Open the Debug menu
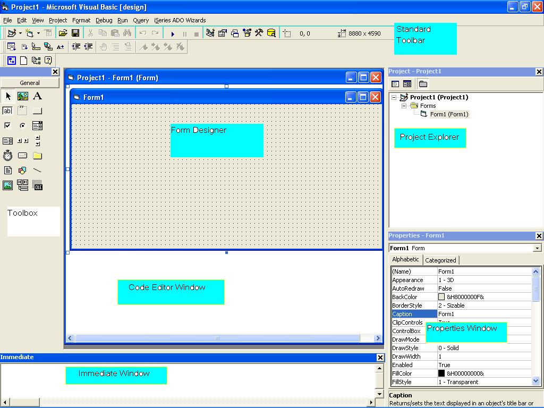 [104, 20]
